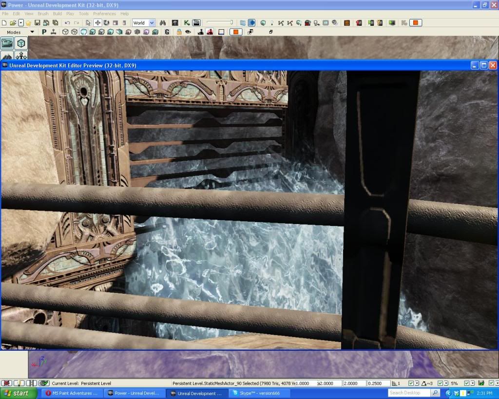Image resolution: width=499 pixels, height=399 pixels.
Task: Open the scale snap dropdown arrow
Action: (x=473, y=383)
